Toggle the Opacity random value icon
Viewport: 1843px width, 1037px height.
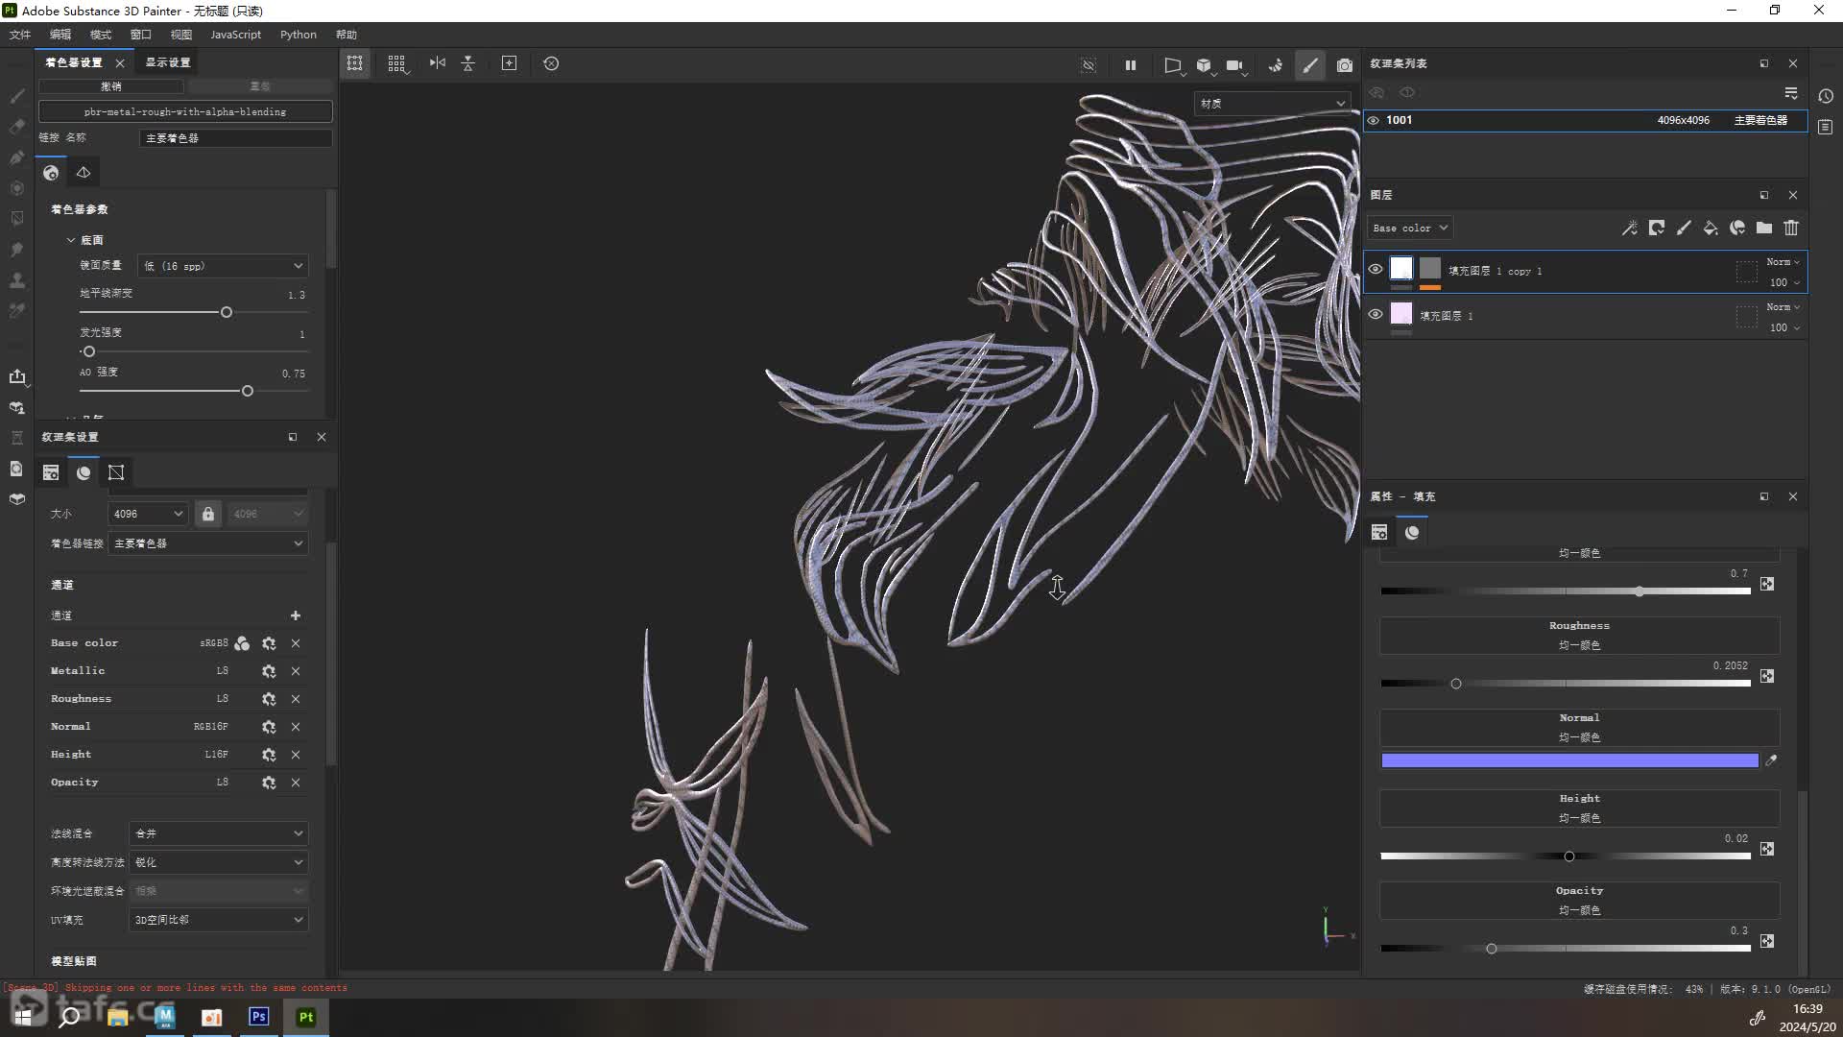[1767, 941]
